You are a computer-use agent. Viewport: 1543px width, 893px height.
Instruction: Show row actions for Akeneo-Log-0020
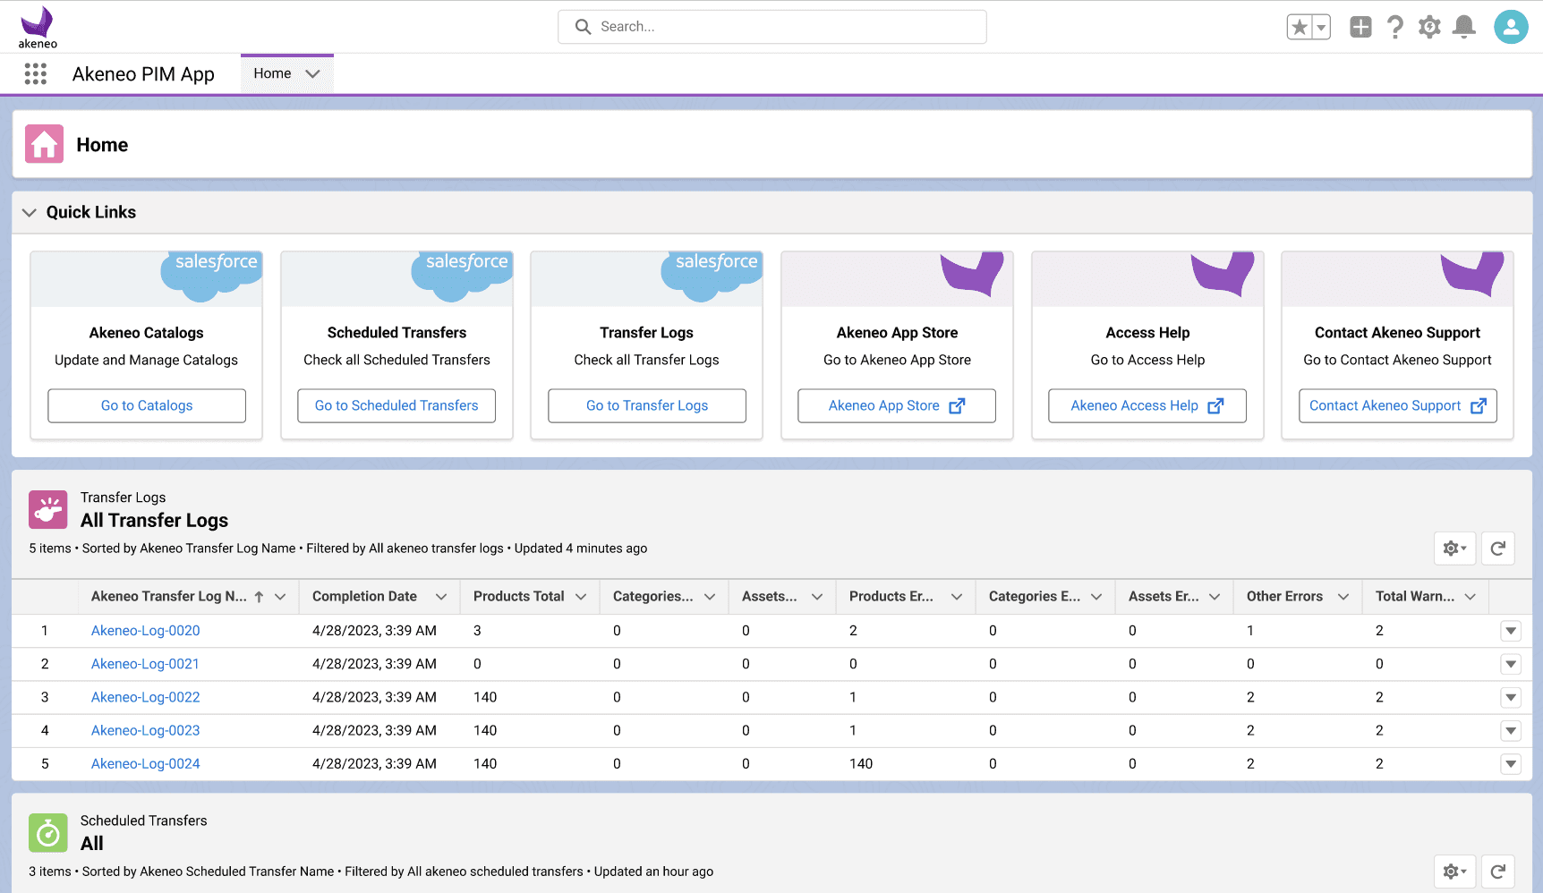(1511, 631)
